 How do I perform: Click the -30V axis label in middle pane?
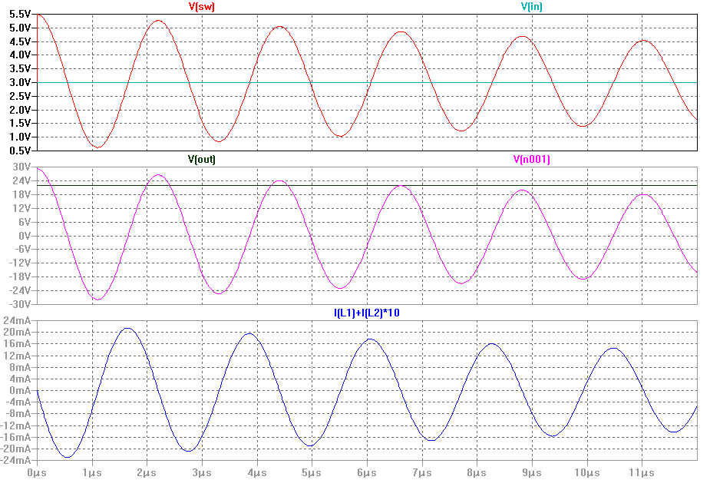coord(20,304)
